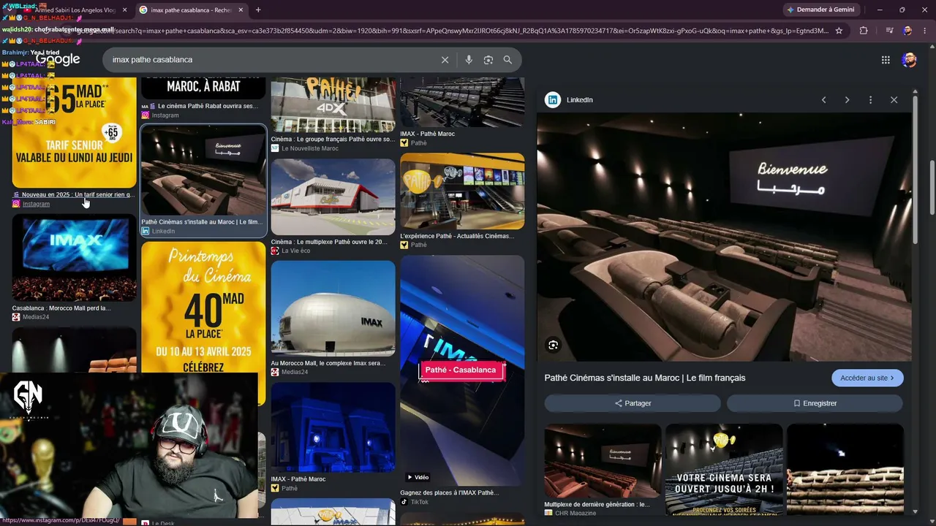Open Google account avatar on the page
This screenshot has height=526, width=936.
[x=909, y=60]
